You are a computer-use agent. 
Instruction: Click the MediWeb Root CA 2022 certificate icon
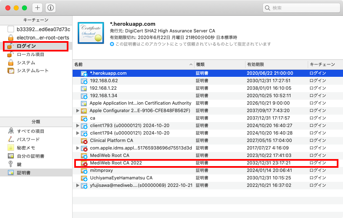[84, 163]
